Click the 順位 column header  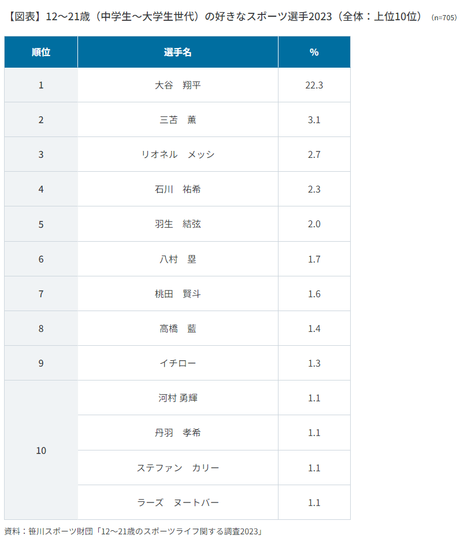pyautogui.click(x=41, y=52)
